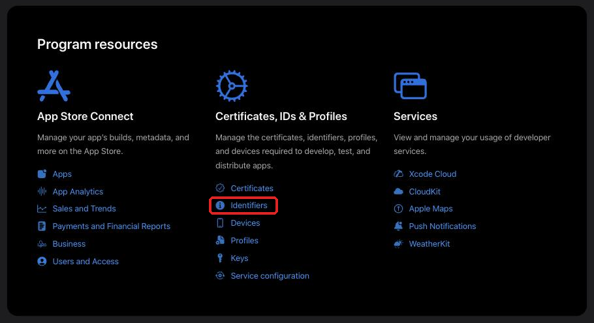Click the App Store Connect large icon
Viewport: 594px width, 323px height.
pos(54,86)
